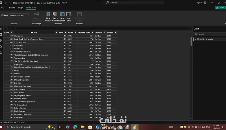Image resolution: width=226 pixels, height=130 pixels.
Task: Select the Blade Runner movie cell
Action: (x=36, y=111)
